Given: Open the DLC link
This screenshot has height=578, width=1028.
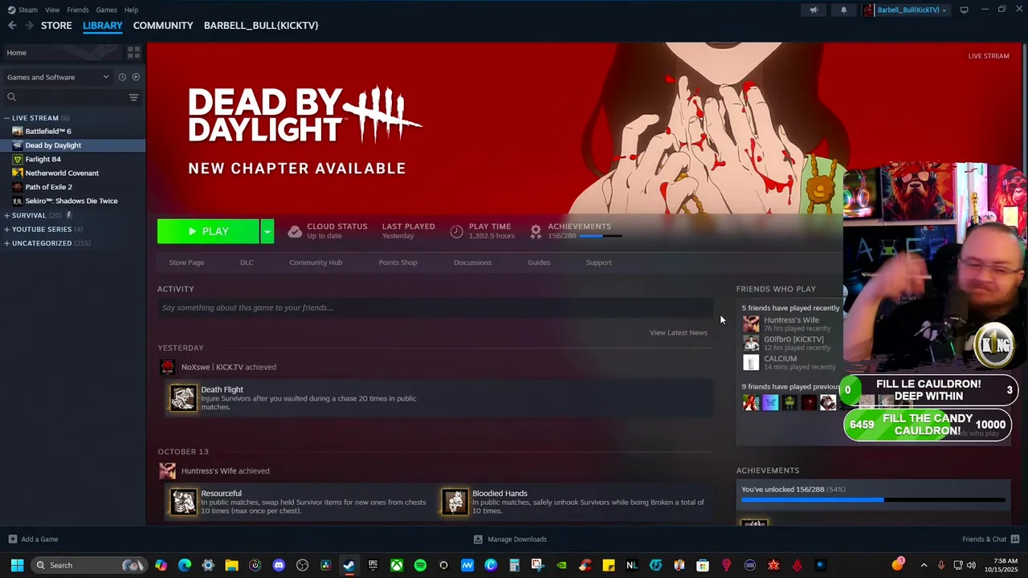Looking at the screenshot, I should pyautogui.click(x=247, y=263).
